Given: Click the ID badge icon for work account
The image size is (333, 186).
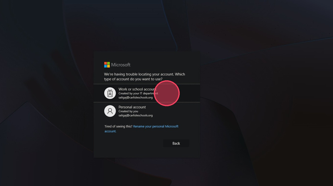Looking at the screenshot, I should point(110,93).
